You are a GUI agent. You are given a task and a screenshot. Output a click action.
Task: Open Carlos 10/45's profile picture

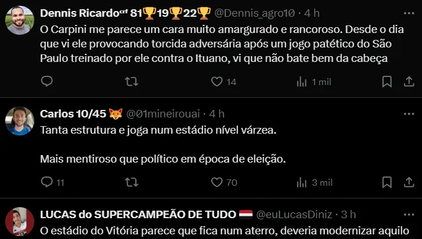[20, 121]
